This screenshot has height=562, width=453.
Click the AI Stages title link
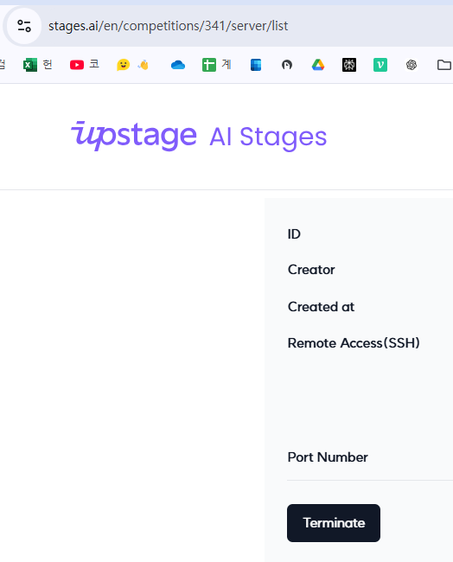coord(268,137)
